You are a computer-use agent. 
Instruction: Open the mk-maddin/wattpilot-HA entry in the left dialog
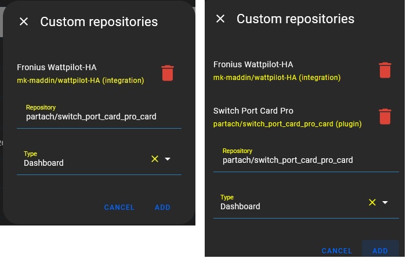(81, 81)
